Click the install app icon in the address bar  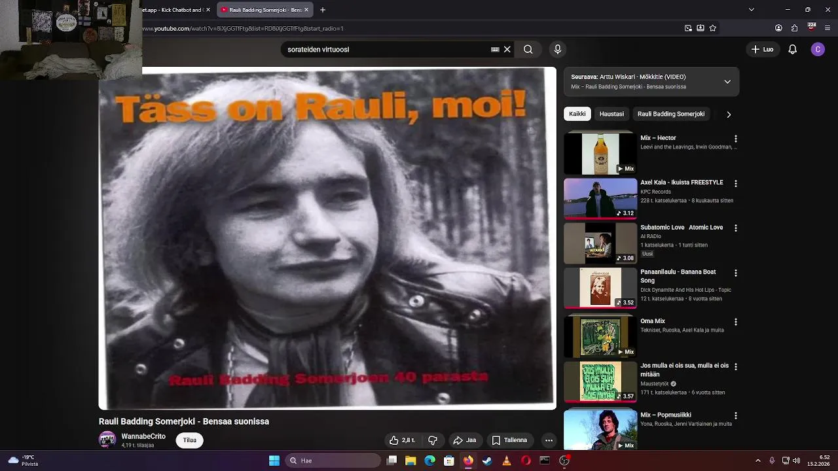(x=701, y=28)
